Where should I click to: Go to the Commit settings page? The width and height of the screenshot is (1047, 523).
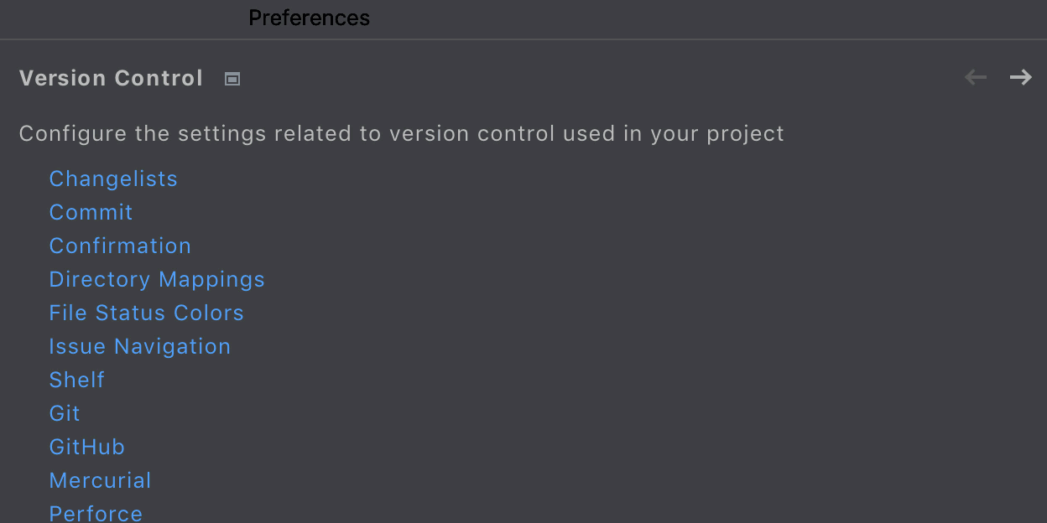[x=91, y=212]
